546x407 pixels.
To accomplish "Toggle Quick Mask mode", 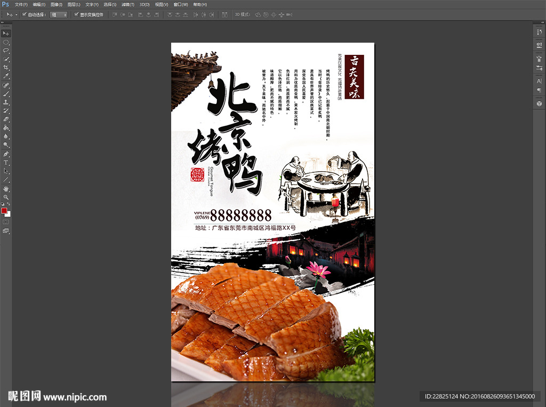I will (6, 222).
